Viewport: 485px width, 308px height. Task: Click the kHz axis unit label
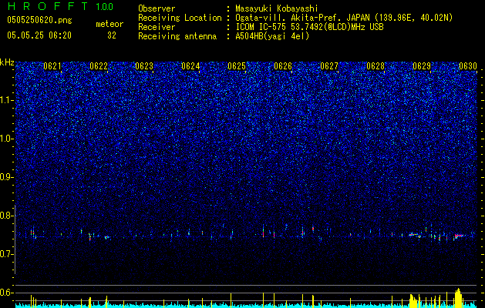click(x=7, y=62)
